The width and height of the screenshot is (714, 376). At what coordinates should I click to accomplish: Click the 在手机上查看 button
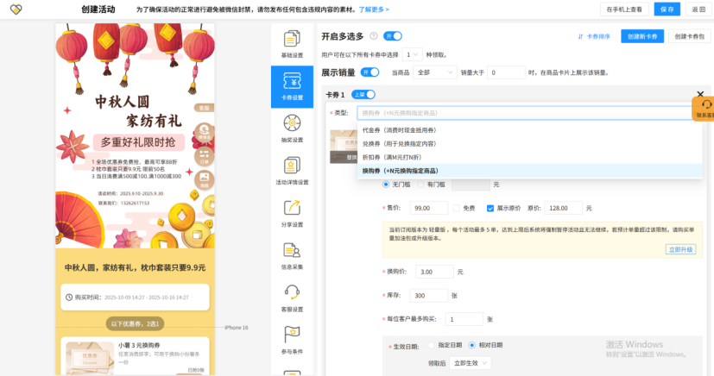624,9
